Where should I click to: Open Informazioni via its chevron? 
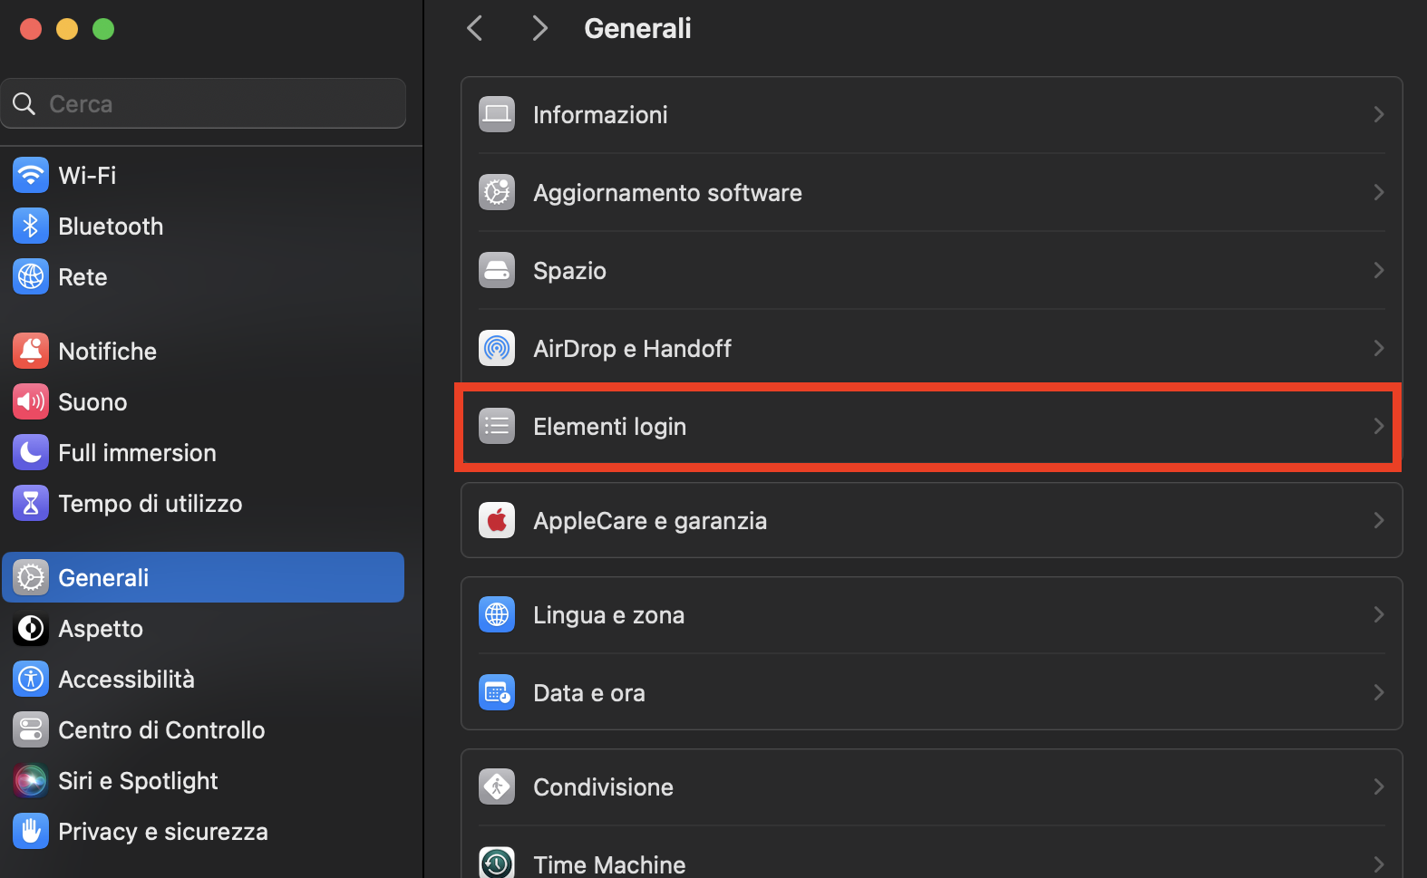coord(1378,114)
